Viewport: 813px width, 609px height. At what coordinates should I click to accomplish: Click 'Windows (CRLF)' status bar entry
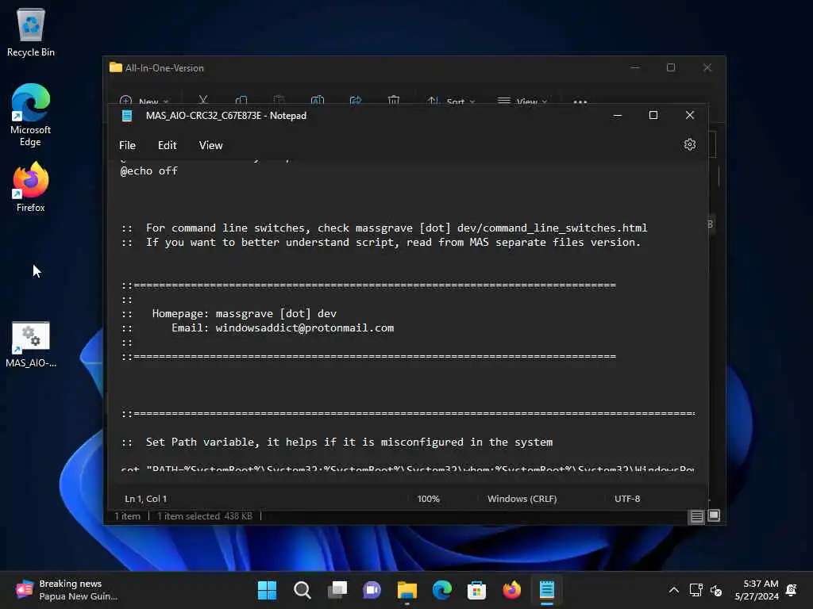pyautogui.click(x=522, y=499)
